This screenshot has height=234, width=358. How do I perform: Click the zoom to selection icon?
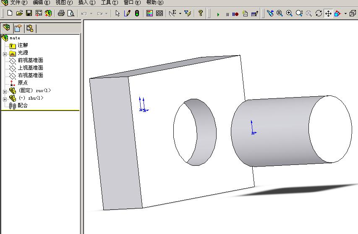click(309, 14)
